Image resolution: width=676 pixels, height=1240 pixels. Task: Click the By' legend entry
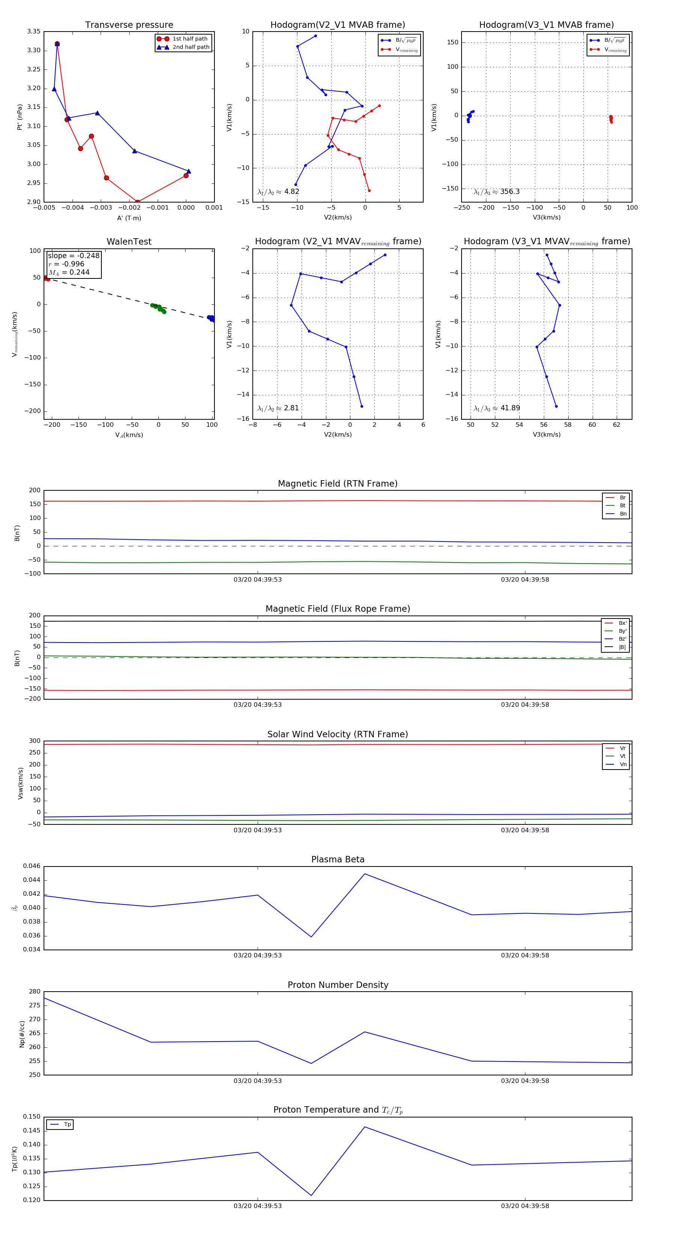pos(616,631)
